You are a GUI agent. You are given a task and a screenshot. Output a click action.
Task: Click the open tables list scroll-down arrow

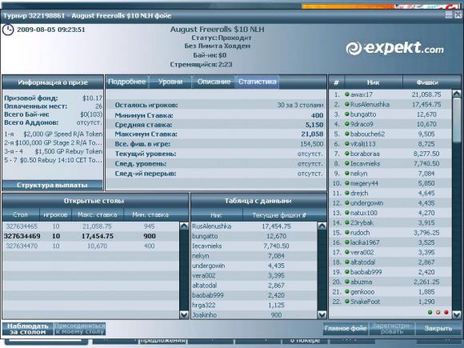point(184,314)
